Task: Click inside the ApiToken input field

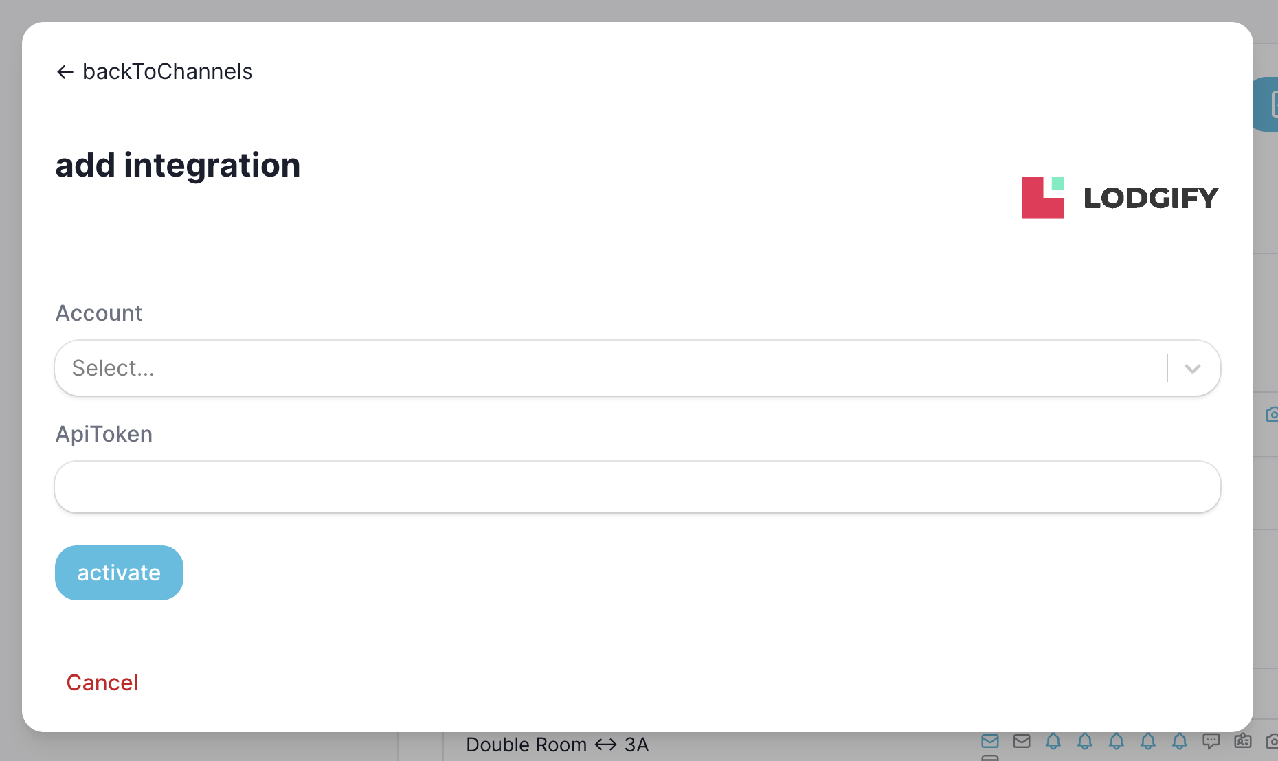Action: pyautogui.click(x=618, y=487)
